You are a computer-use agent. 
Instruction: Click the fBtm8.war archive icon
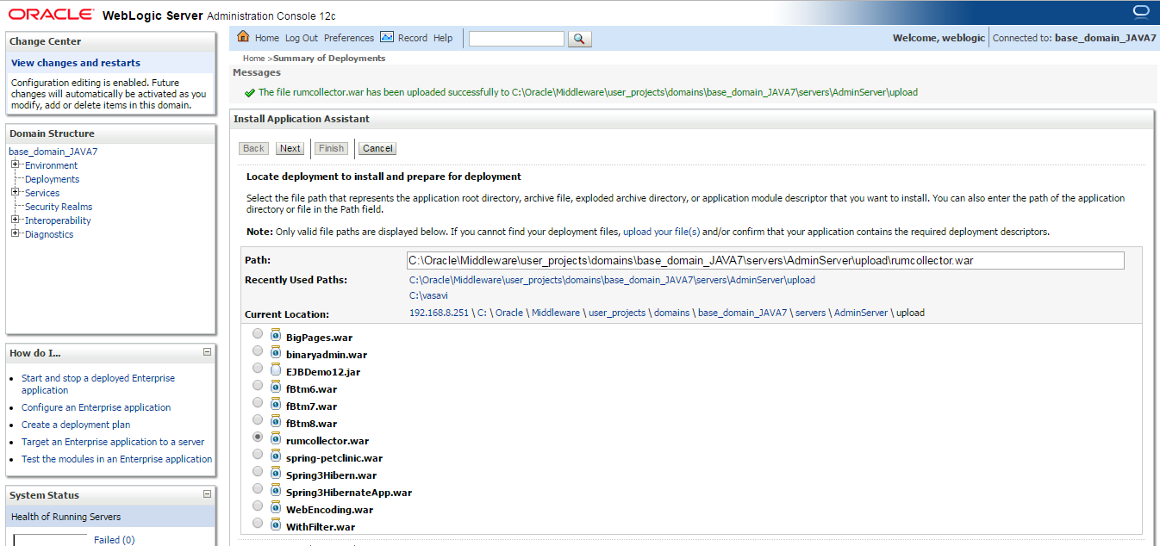276,422
